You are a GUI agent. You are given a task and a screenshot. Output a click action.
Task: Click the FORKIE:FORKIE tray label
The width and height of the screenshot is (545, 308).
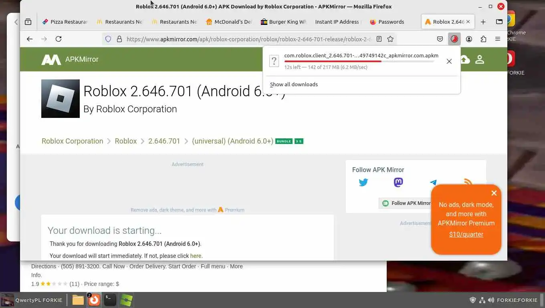(517, 300)
